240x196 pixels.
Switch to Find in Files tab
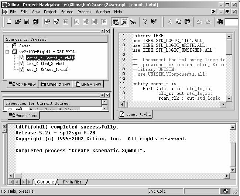72,182
